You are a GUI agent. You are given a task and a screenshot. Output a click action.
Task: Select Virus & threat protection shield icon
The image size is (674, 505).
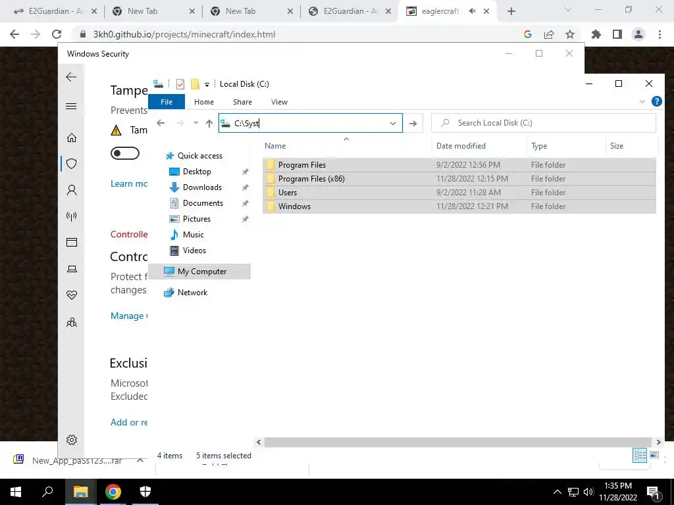71,164
